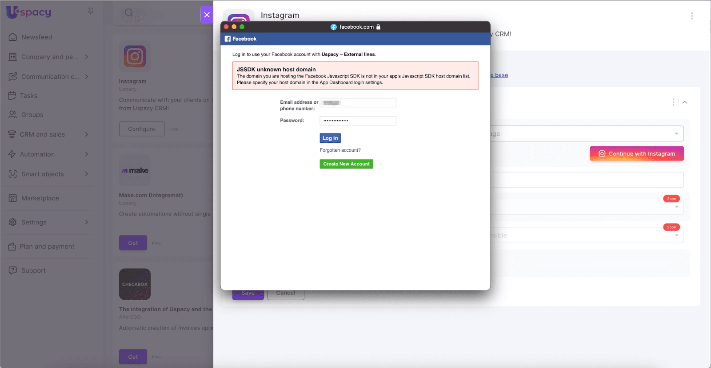Focus the Password input field
The image size is (711, 368).
[x=358, y=121]
